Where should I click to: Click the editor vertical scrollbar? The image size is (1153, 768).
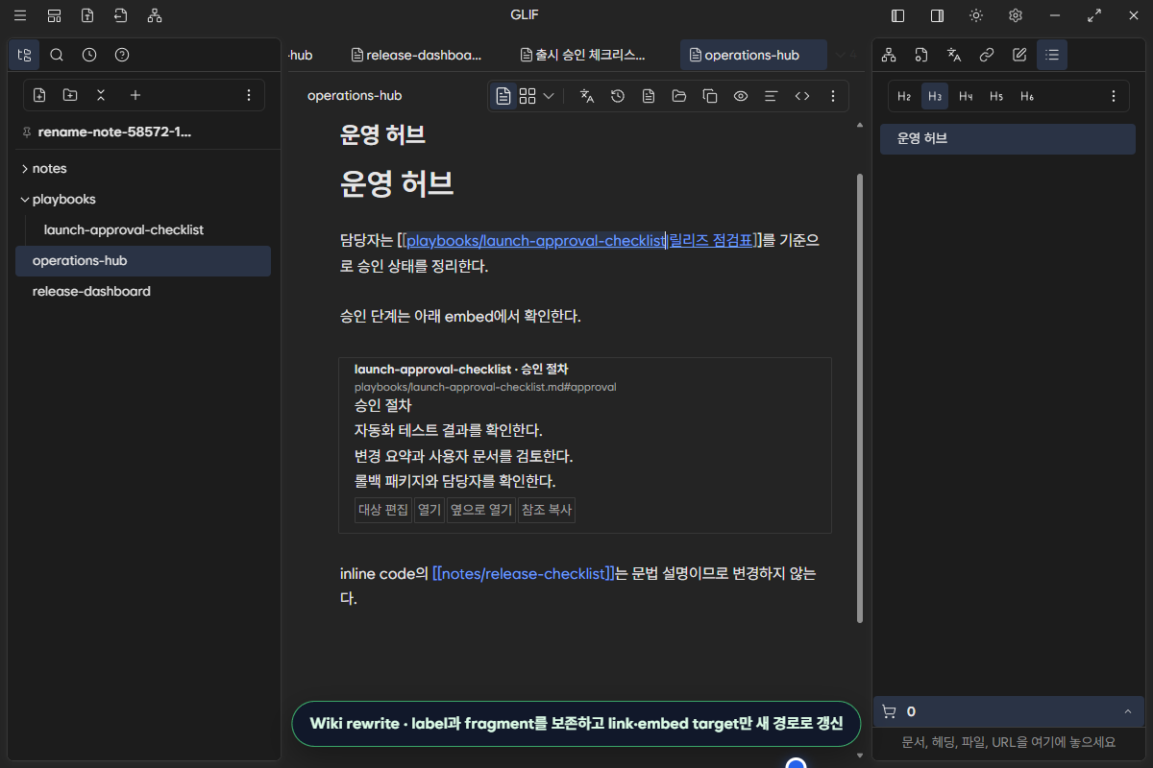859,397
